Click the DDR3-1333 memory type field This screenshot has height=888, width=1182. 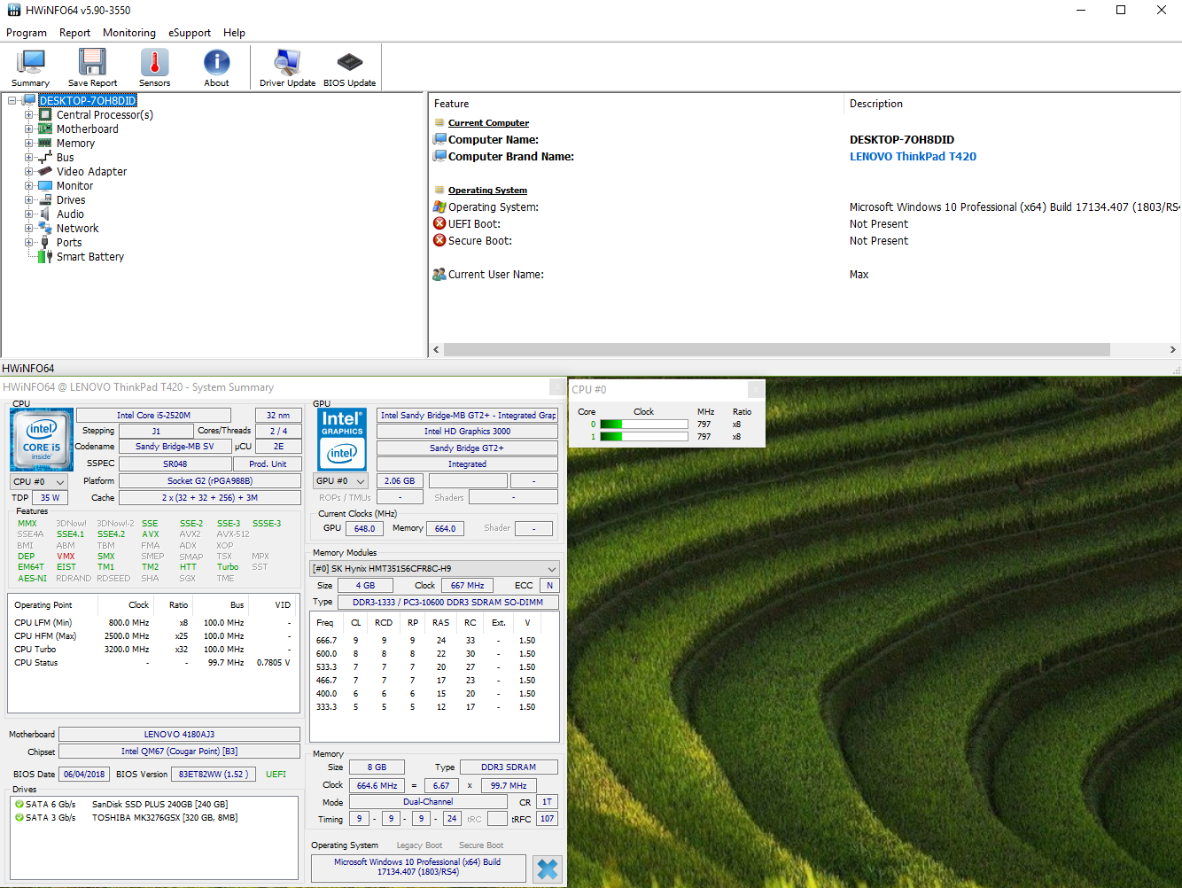[x=447, y=603]
